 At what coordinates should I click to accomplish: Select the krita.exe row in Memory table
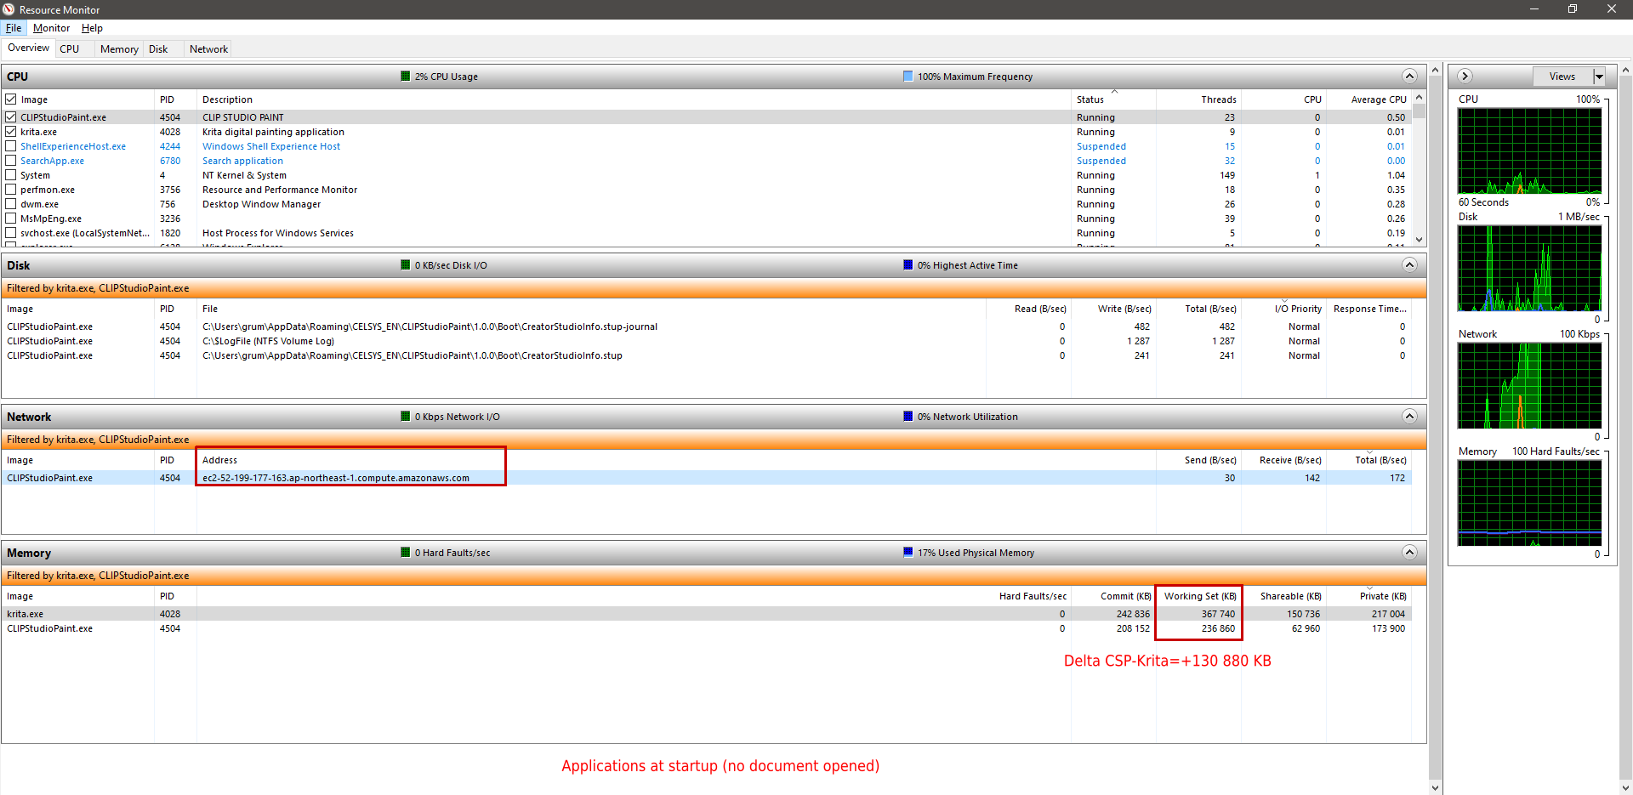click(26, 614)
